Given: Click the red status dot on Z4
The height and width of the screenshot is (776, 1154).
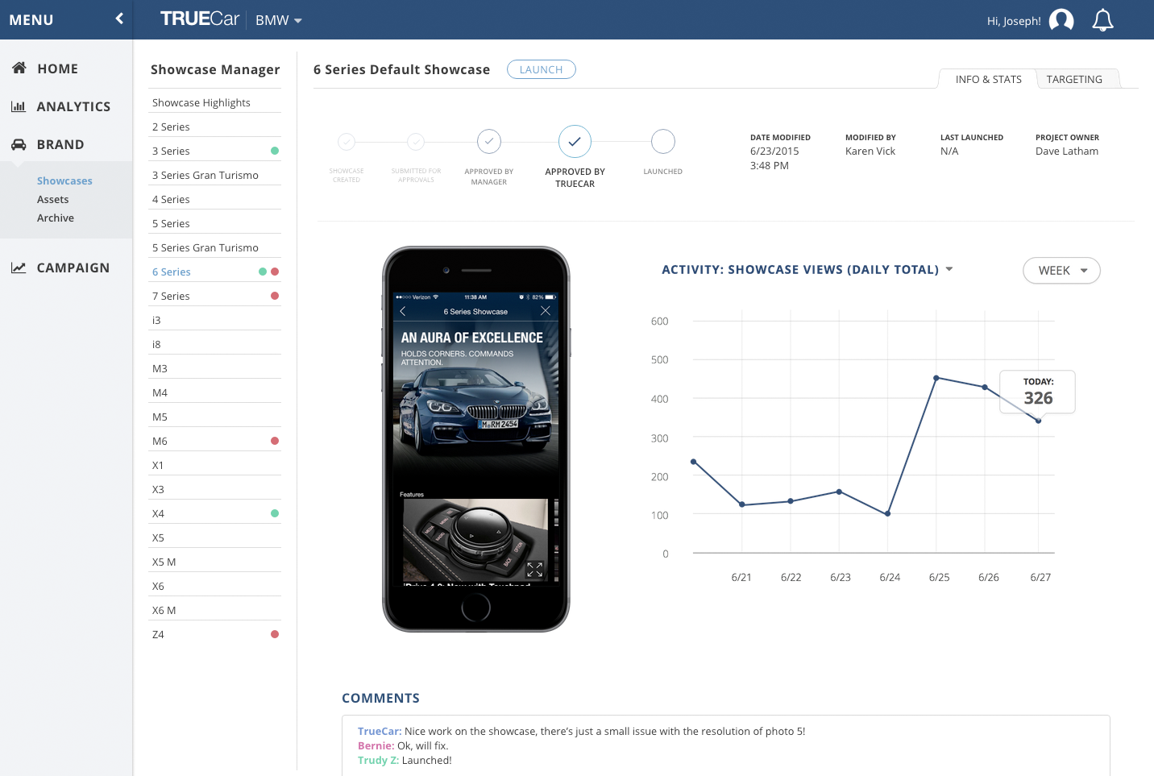Looking at the screenshot, I should click(275, 634).
